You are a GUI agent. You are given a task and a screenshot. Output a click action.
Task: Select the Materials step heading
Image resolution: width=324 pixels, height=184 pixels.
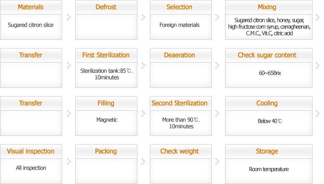click(x=31, y=7)
